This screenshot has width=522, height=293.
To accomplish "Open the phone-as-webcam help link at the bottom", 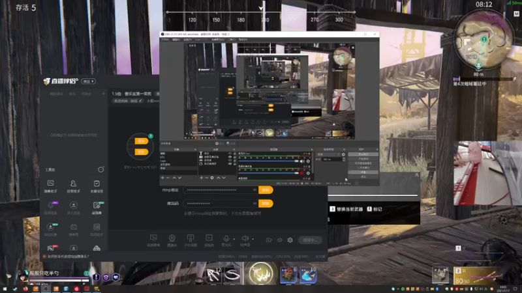I will (x=69, y=257).
